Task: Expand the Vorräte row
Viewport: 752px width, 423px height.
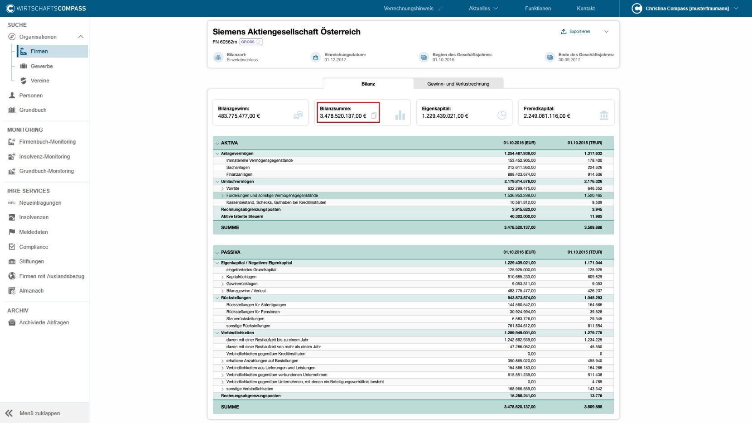Action: (222, 188)
